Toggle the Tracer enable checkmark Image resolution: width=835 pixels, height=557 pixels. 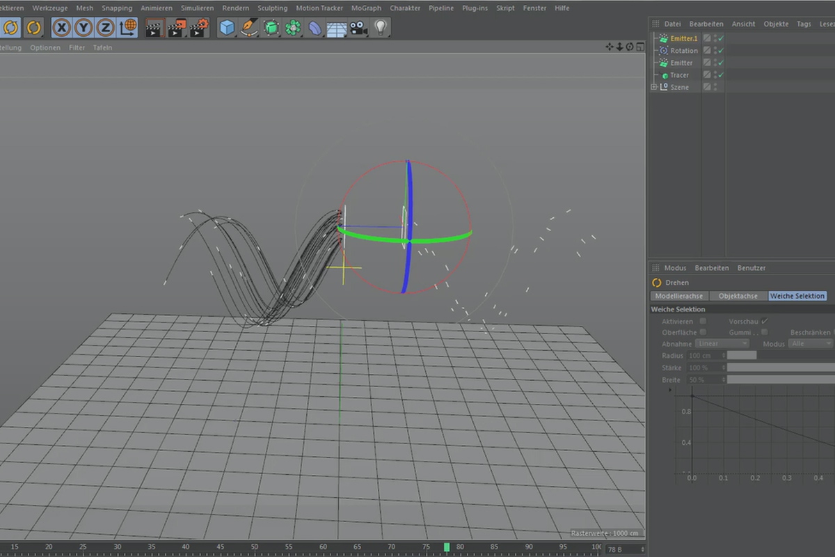[720, 74]
